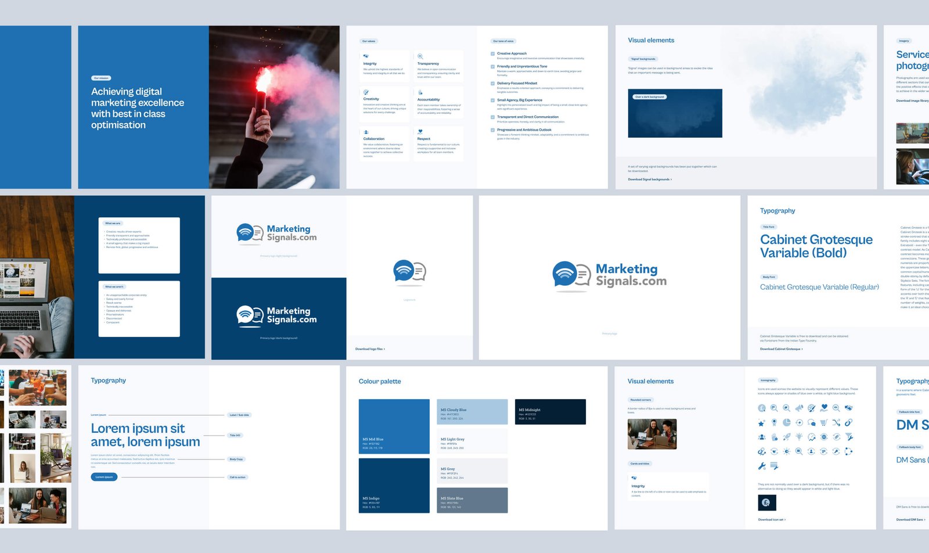This screenshot has height=553, width=929.
Task: Select the raised hand icon in iconography grid
Action: pyautogui.click(x=774, y=437)
